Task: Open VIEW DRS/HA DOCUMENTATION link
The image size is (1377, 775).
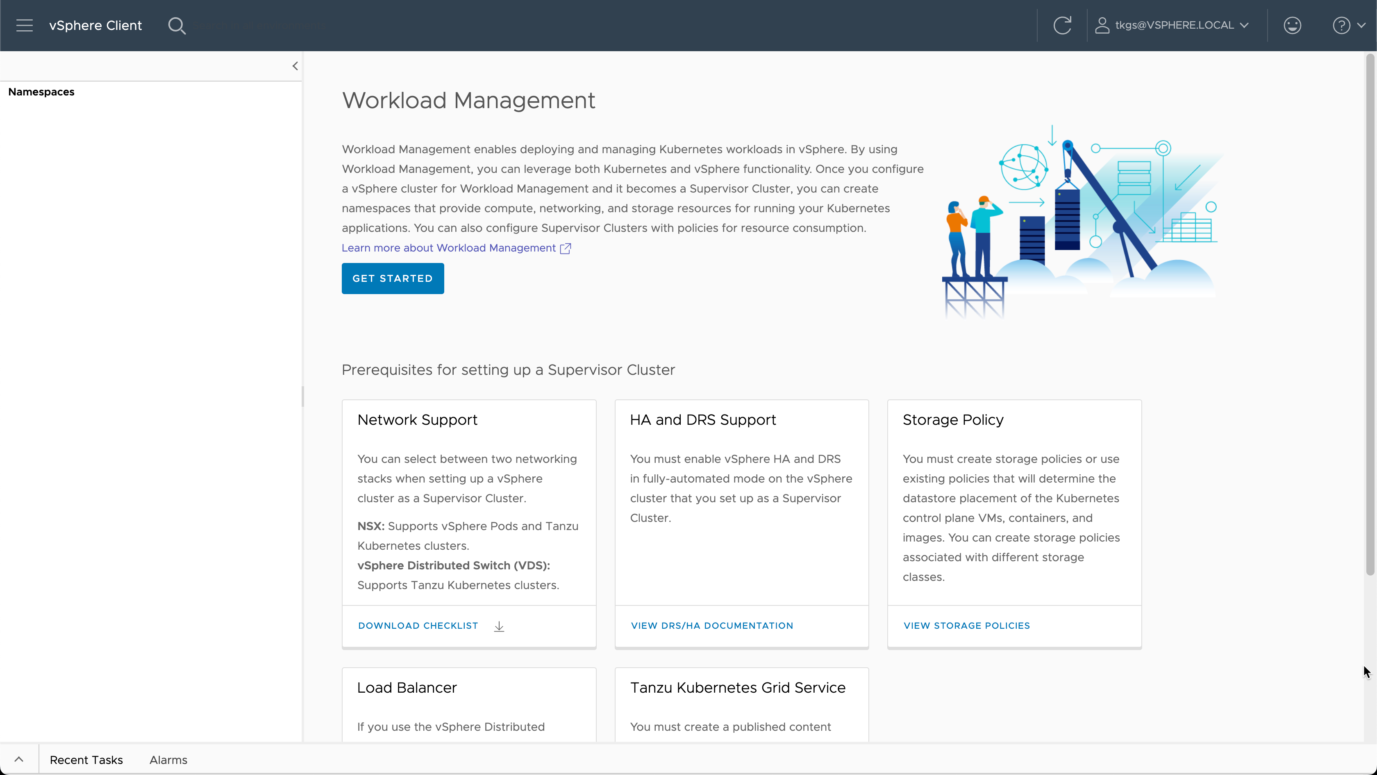Action: pos(712,625)
